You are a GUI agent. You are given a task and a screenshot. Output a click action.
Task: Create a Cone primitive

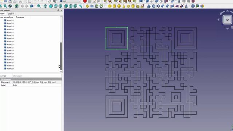[x=124, y=6]
